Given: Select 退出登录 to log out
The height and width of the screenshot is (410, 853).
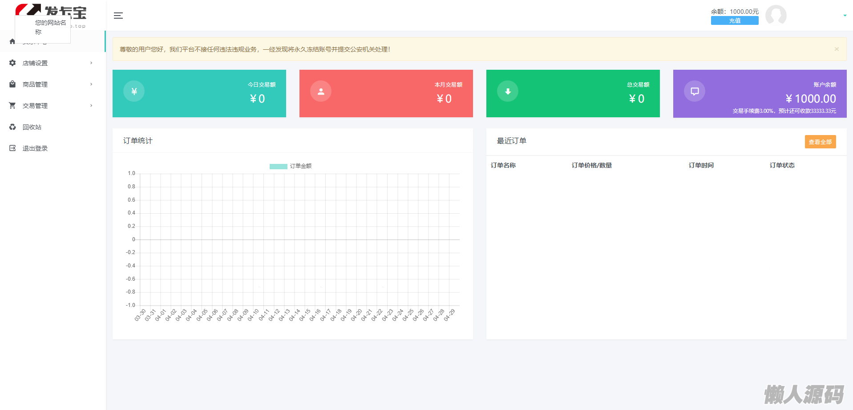Looking at the screenshot, I should tap(35, 148).
